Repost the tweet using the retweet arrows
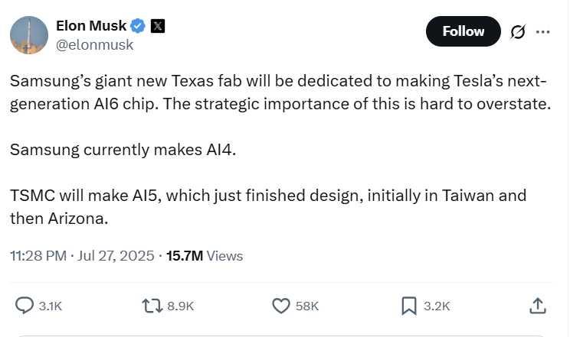 pos(152,306)
